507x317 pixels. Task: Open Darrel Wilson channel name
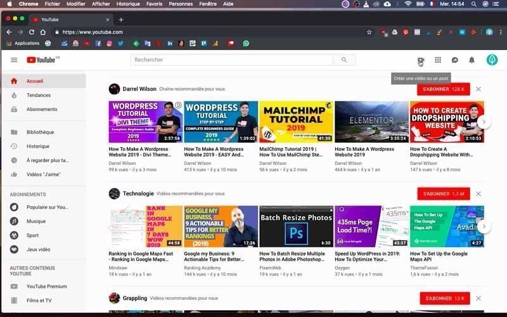pos(139,89)
